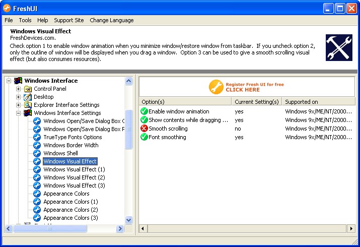Select Windows Border Width tree item
Viewport: 360px width, 247px height.
click(x=71, y=145)
